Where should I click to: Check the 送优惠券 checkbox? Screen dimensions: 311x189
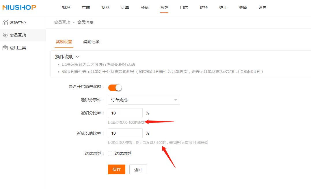[x=110, y=153]
